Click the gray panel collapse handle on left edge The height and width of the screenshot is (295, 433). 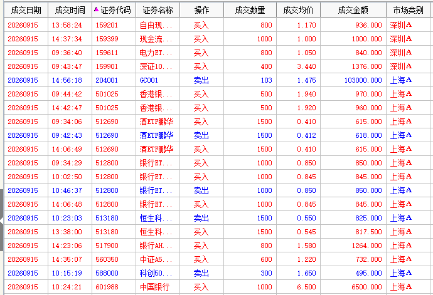(2, 220)
